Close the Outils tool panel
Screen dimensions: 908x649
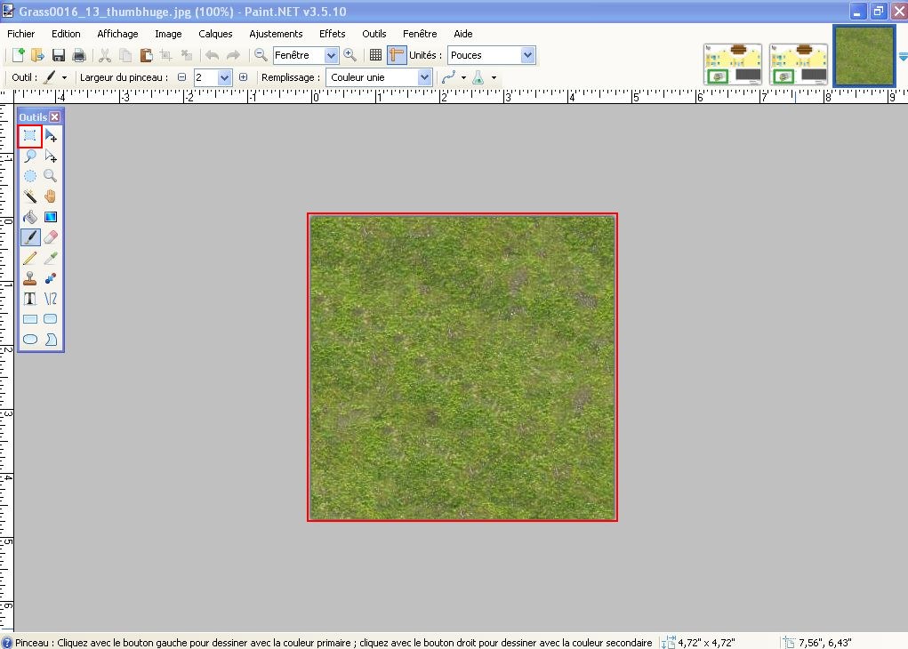[55, 116]
